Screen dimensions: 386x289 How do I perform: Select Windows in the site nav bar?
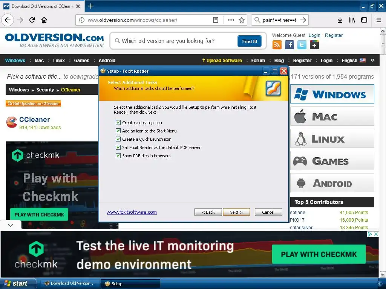15,61
